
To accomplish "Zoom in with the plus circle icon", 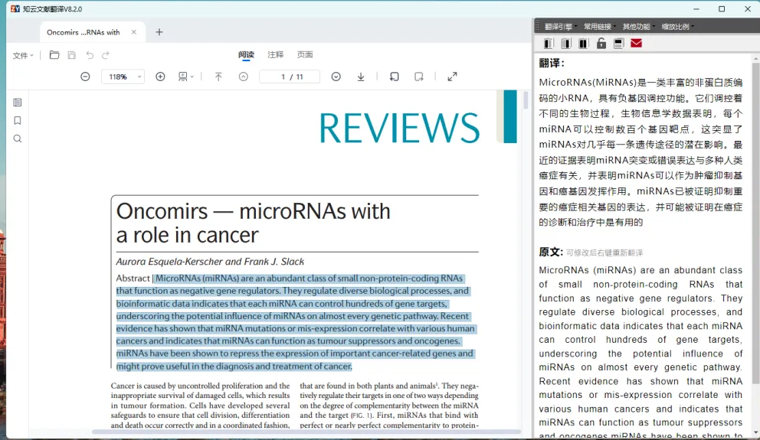I will point(160,77).
